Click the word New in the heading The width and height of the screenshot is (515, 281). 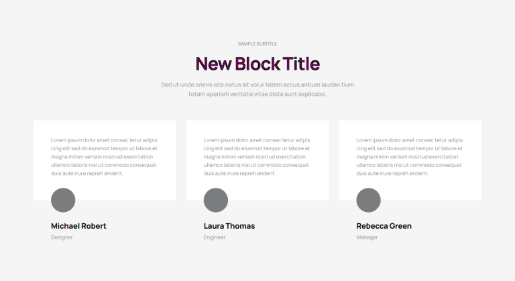coord(213,64)
